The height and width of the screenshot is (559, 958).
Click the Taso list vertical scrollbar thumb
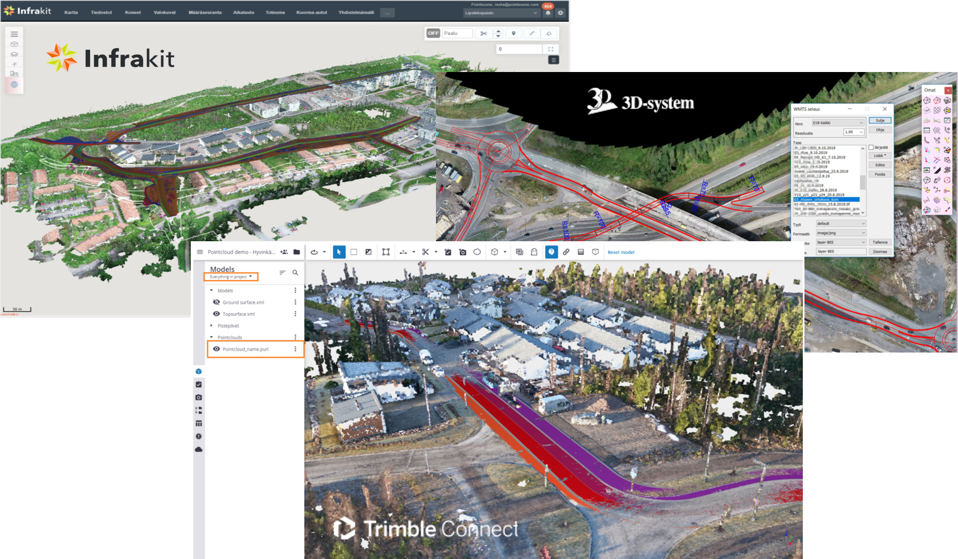(863, 182)
